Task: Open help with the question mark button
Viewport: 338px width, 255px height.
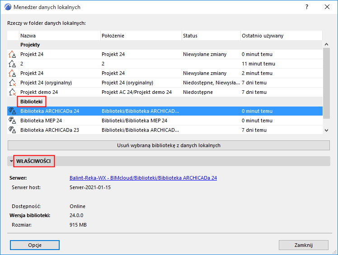Action: (307, 7)
